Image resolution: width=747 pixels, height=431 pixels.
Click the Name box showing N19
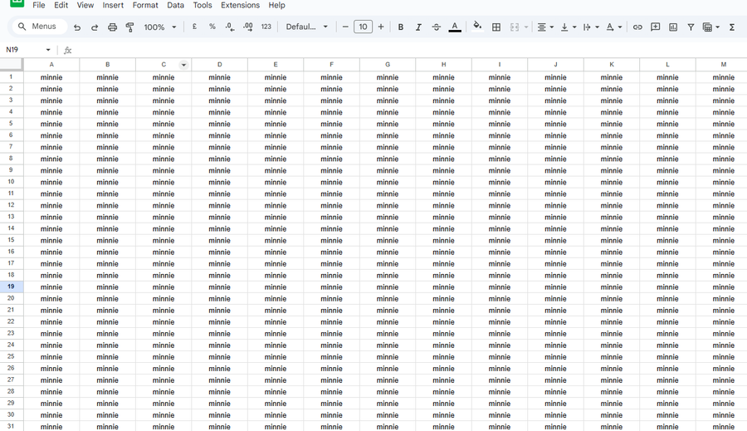click(24, 50)
